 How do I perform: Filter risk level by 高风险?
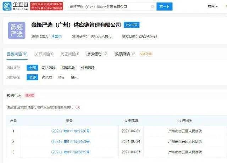pyautogui.click(x=47, y=77)
